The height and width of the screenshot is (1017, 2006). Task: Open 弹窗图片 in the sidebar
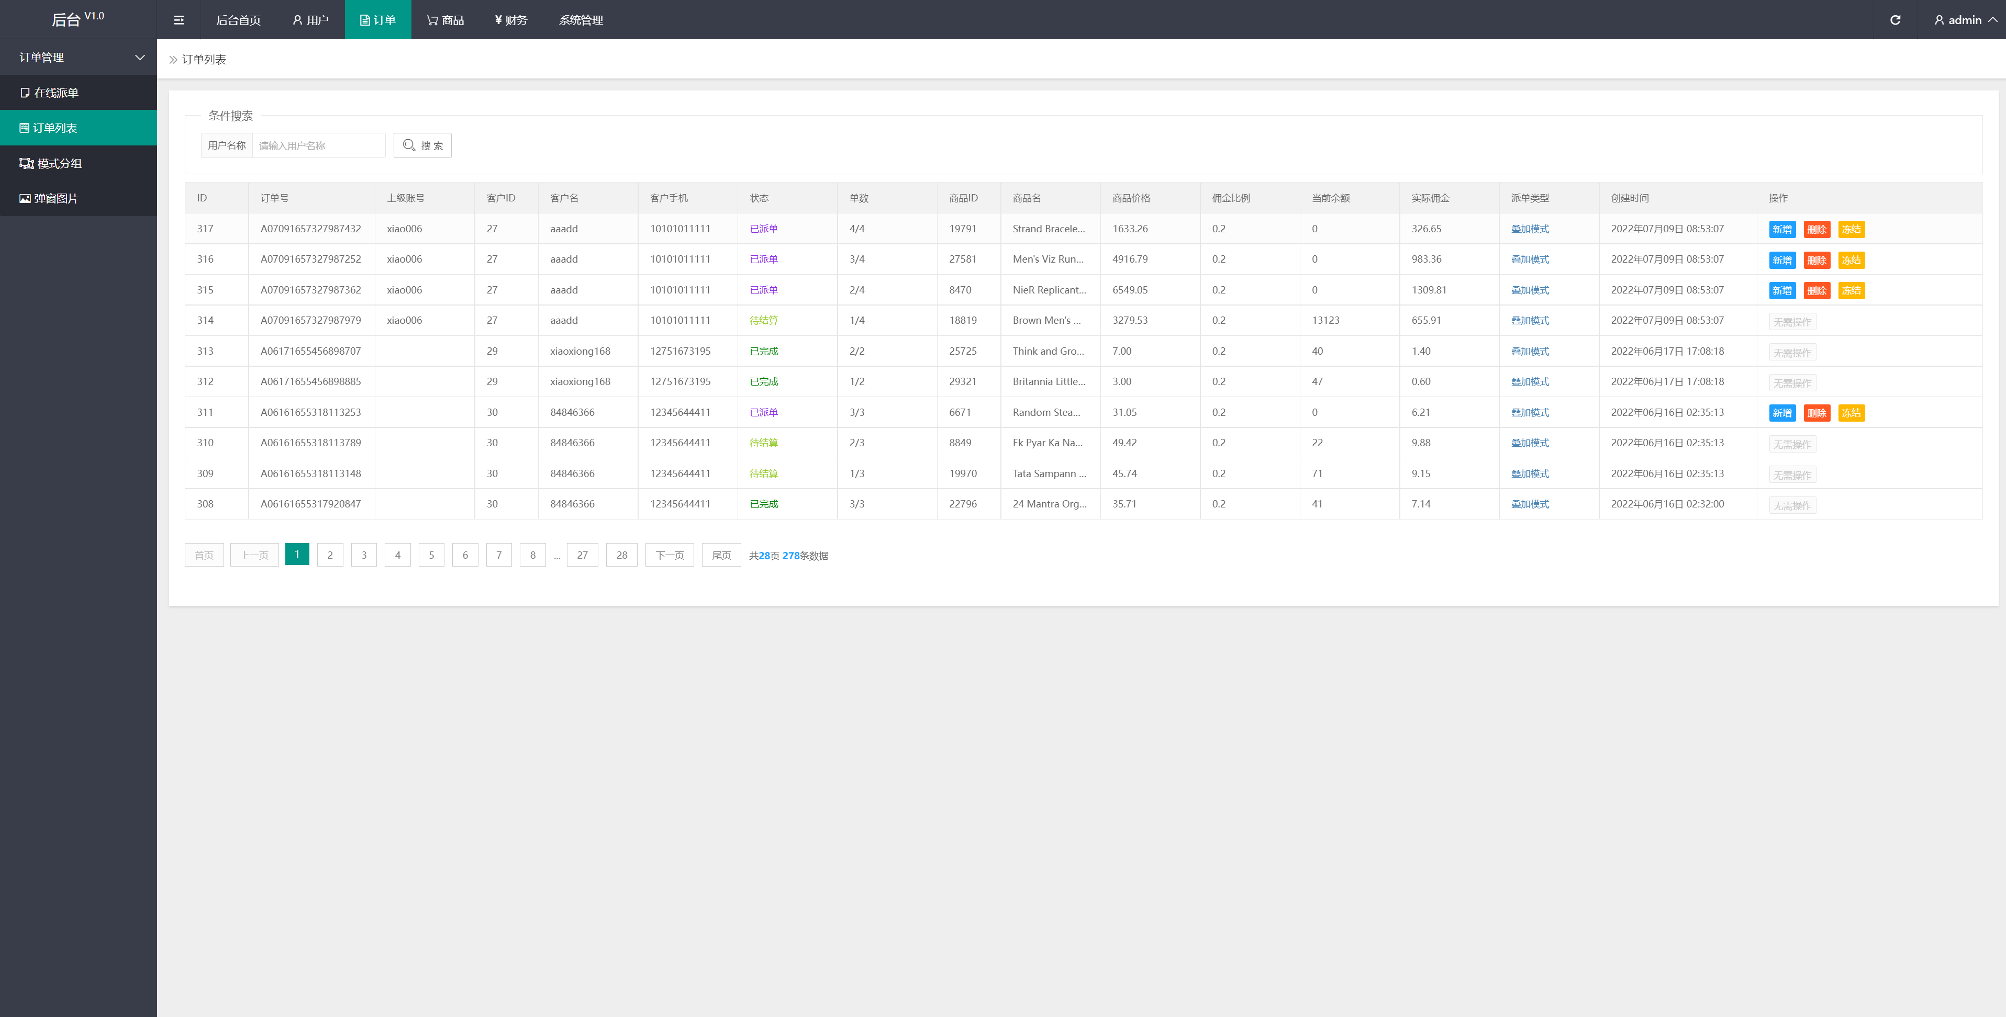coord(56,198)
